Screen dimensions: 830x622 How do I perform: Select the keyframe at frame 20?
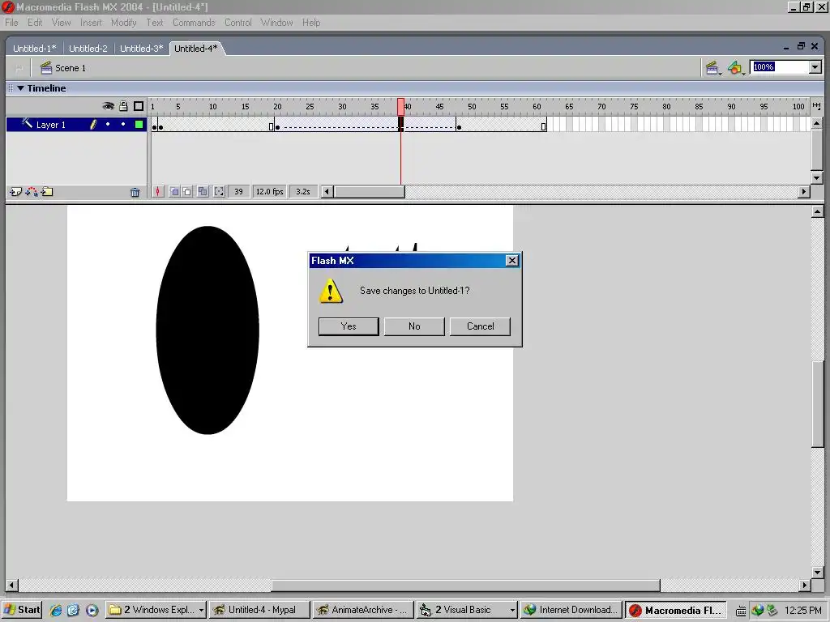click(277, 125)
